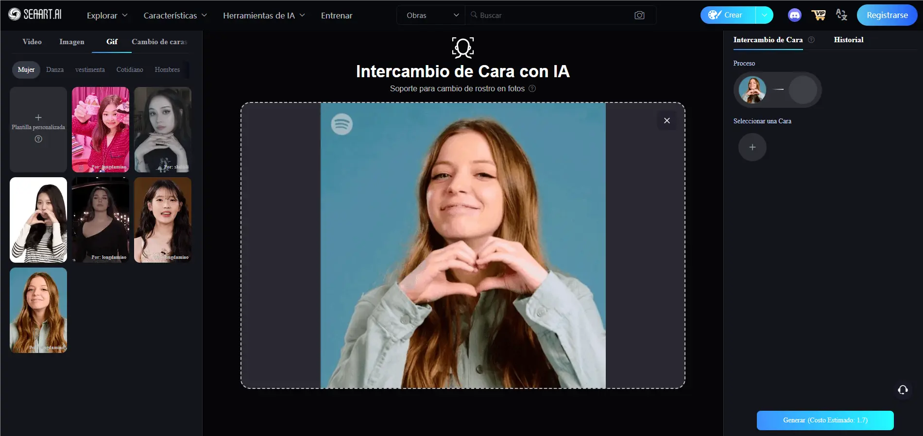Add a face with the plus button
Screen dimensions: 923x436
click(x=752, y=147)
